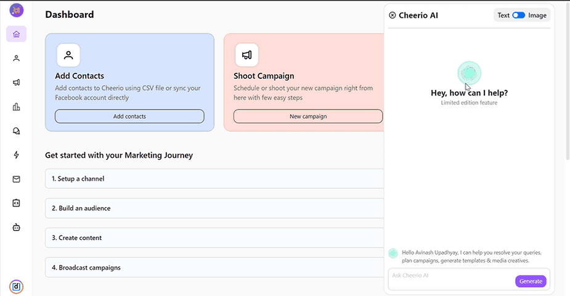Screen dimensions: 570x296
Task: Click the code bracket icon in sidebar
Action: (16, 203)
